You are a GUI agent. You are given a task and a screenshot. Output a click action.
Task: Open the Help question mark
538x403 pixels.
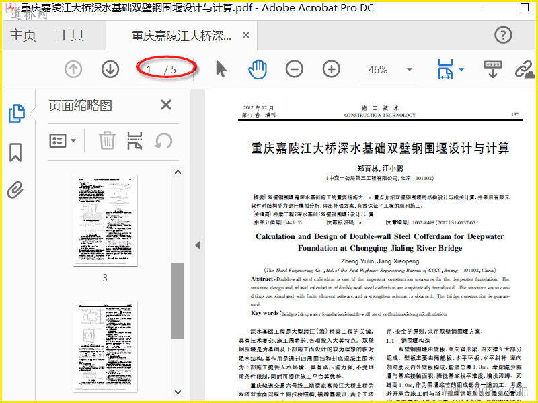click(x=503, y=35)
